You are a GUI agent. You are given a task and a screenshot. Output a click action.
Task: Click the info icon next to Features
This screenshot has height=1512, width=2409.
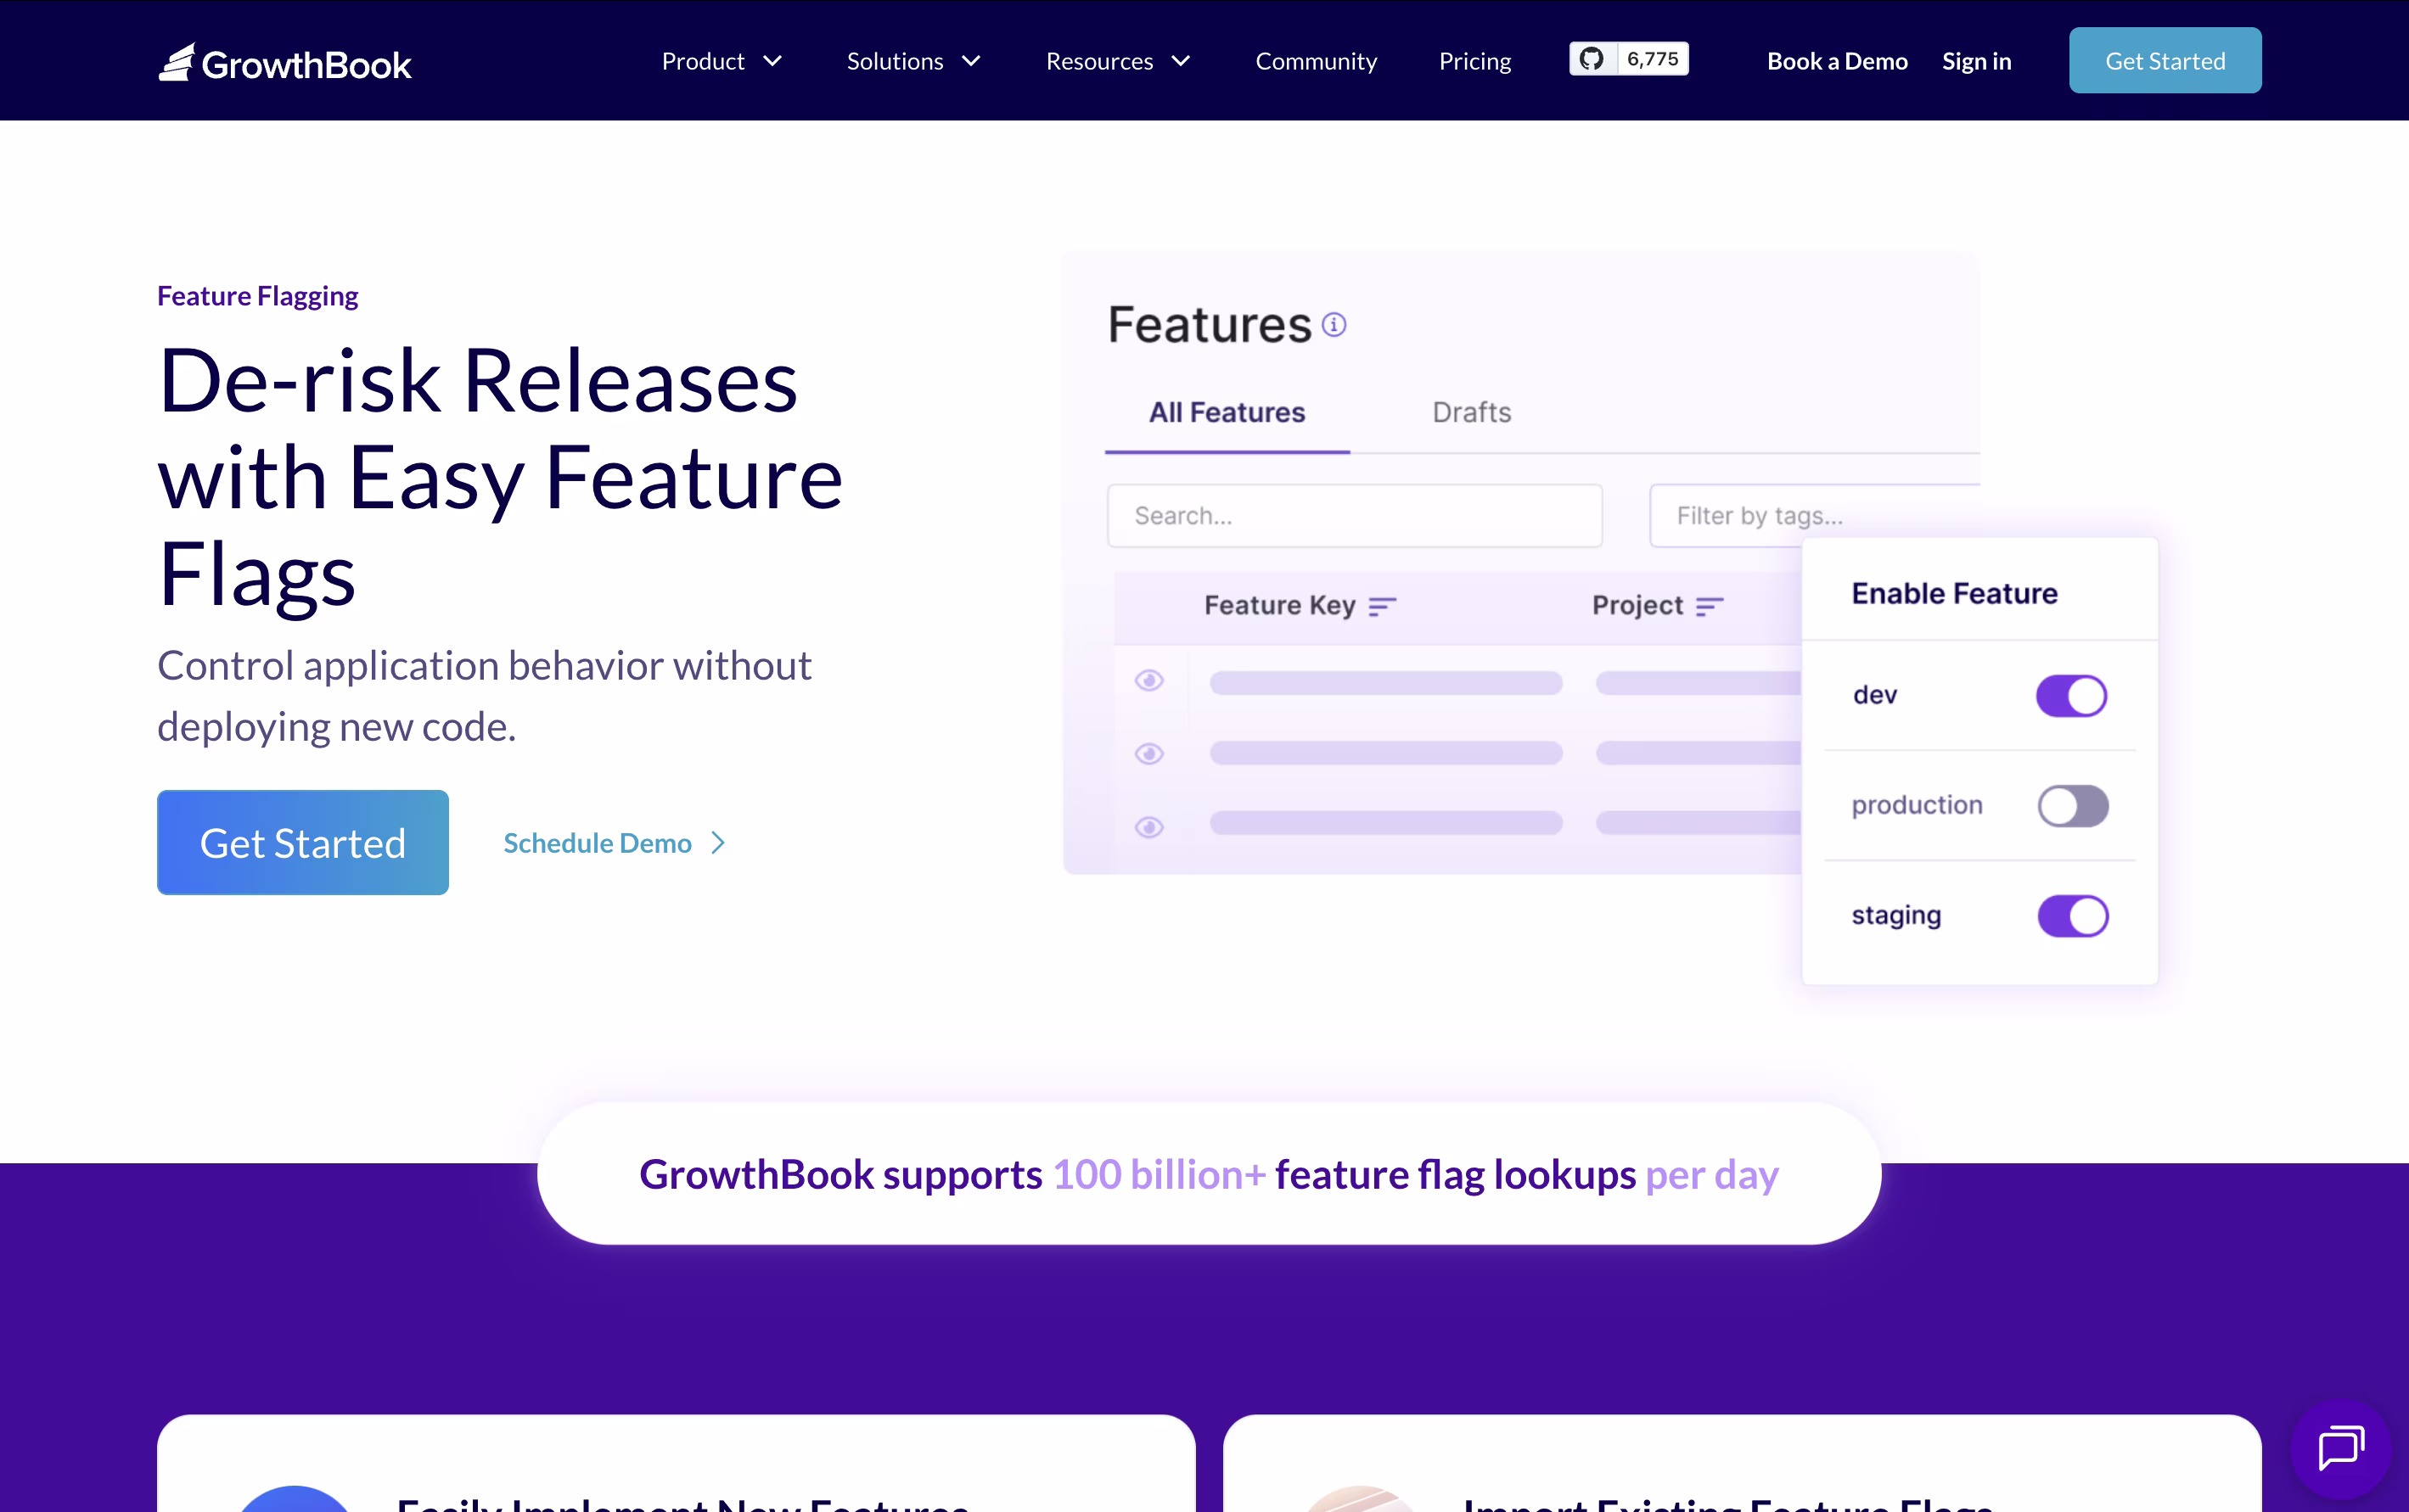[1334, 325]
